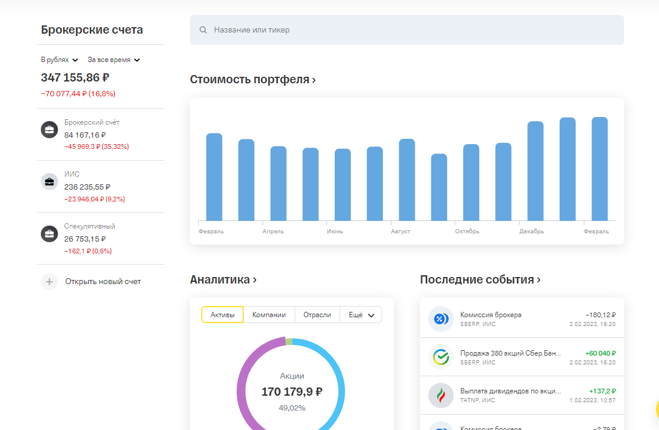659x430 pixels.
Task: Switch to the Компании tab
Action: click(x=269, y=314)
